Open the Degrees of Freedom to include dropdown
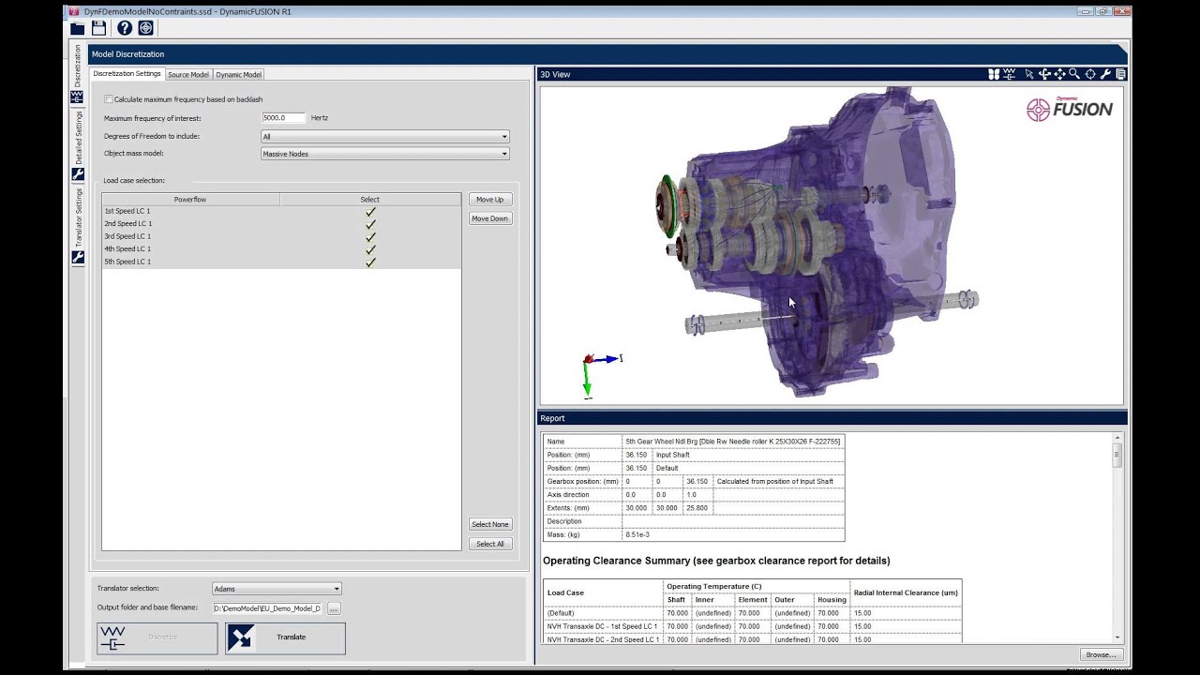 pyautogui.click(x=385, y=136)
